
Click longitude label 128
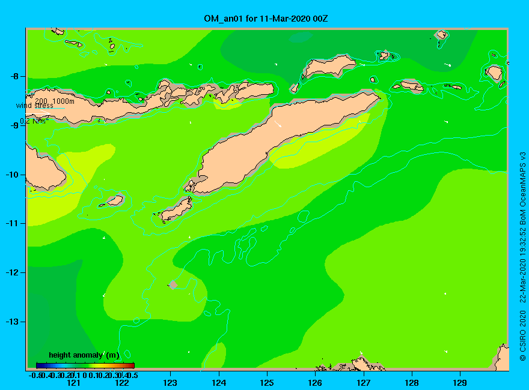[x=412, y=383]
